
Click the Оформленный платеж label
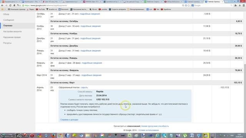point(69,87)
